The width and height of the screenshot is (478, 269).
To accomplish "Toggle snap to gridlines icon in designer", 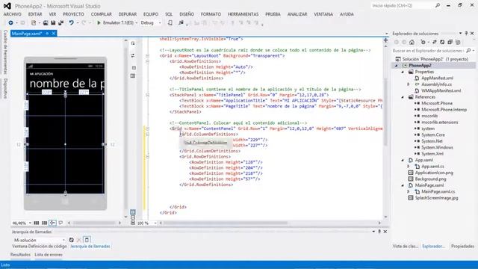I will (x=45, y=223).
